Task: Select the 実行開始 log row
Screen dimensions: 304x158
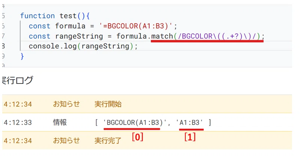Action: 147,104
